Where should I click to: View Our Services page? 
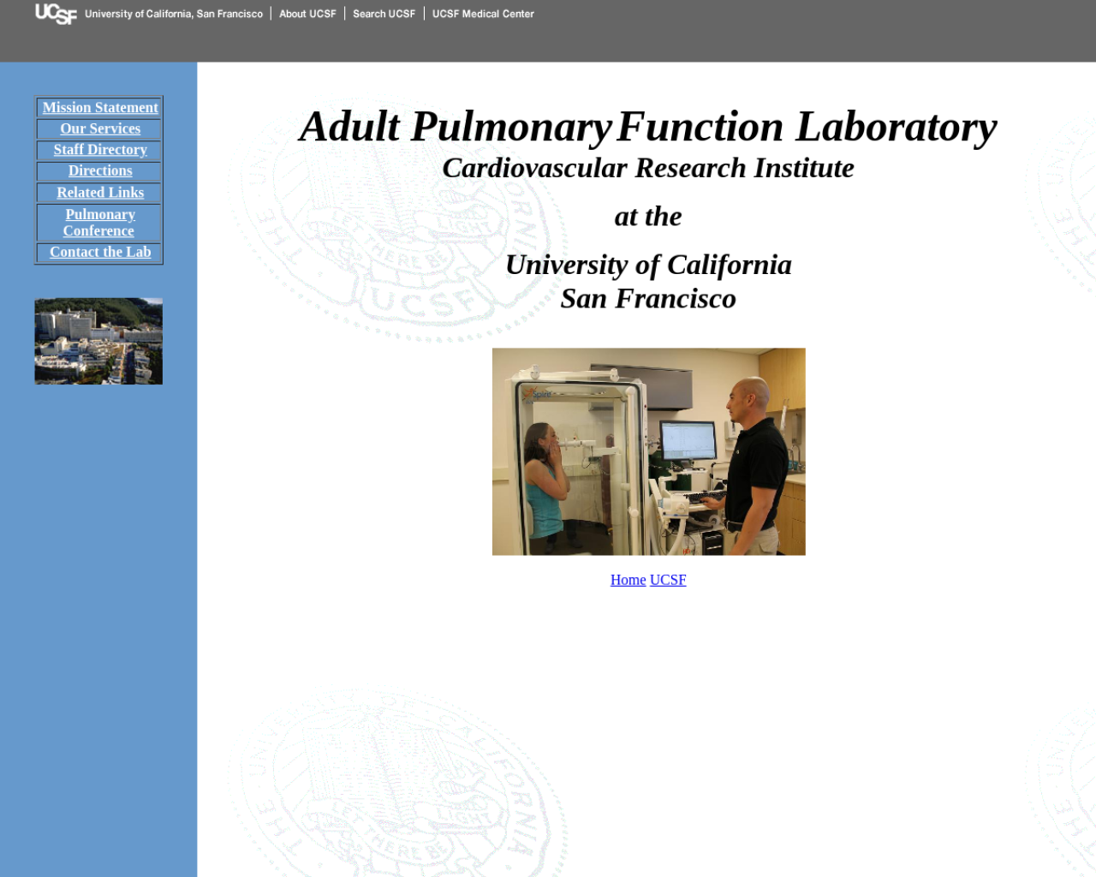click(100, 128)
